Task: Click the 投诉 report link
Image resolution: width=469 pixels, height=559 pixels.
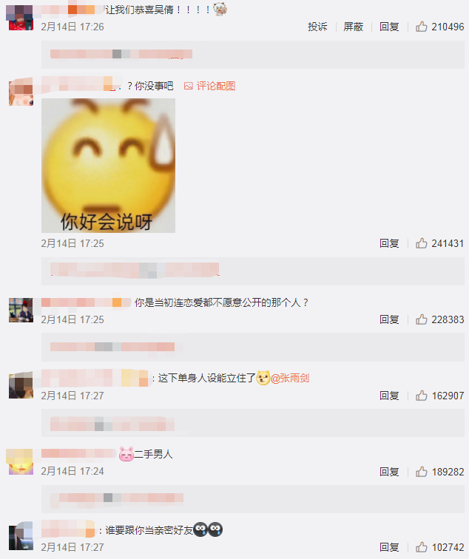Action: pos(317,27)
